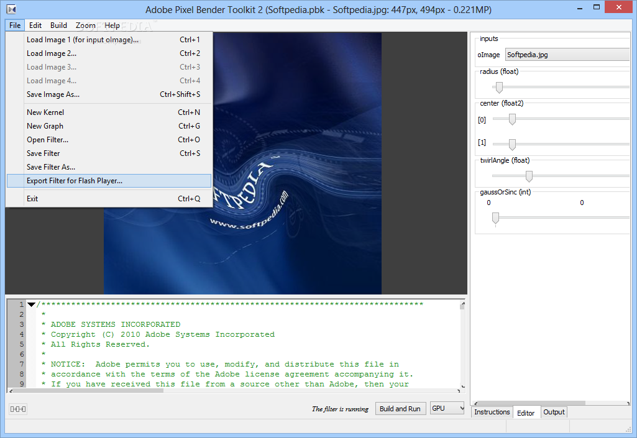This screenshot has height=438, width=637.
Task: Maximize the Pixel Bender Toolkit window
Action: 597,7
